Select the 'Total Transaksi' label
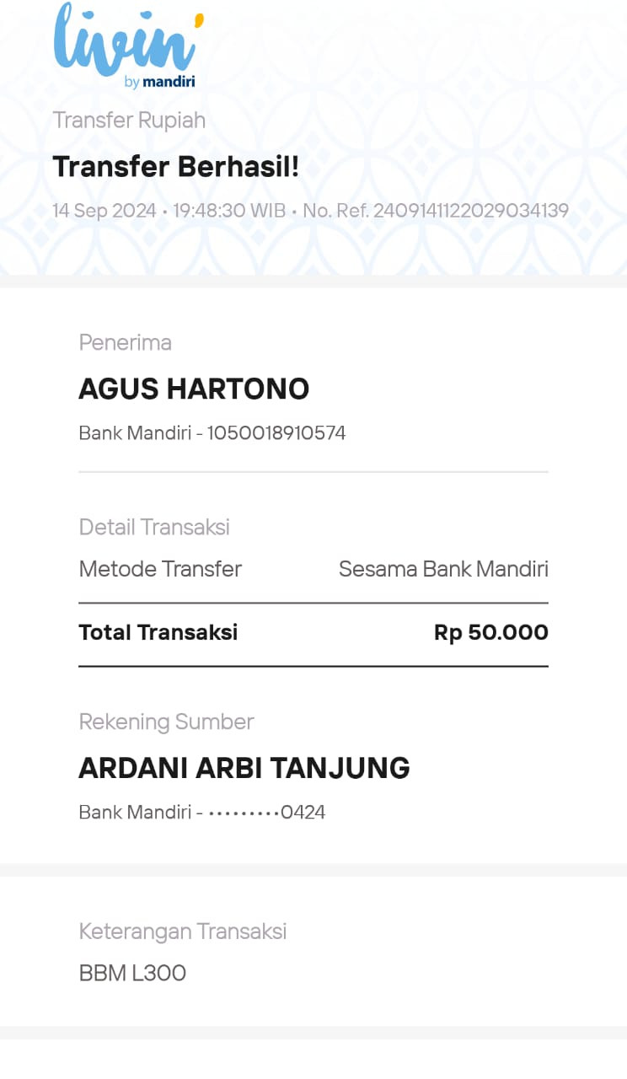627x1079 pixels. [x=158, y=632]
